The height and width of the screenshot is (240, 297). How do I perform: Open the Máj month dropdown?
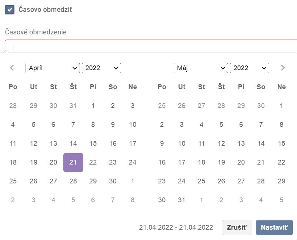tap(201, 68)
